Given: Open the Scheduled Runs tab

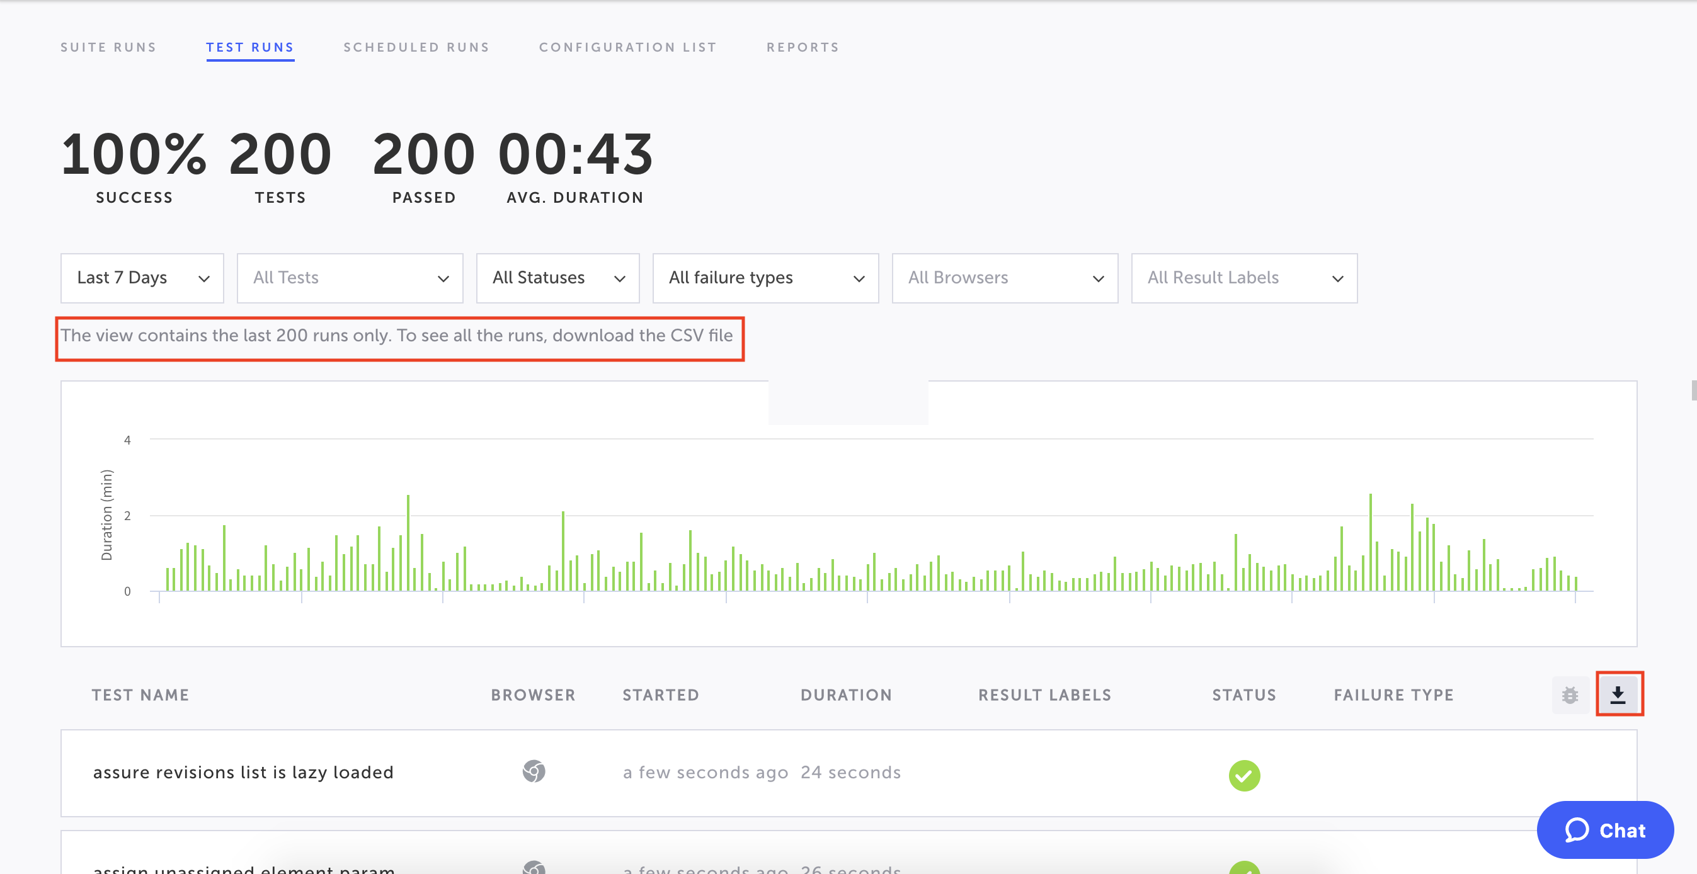Looking at the screenshot, I should [x=416, y=47].
